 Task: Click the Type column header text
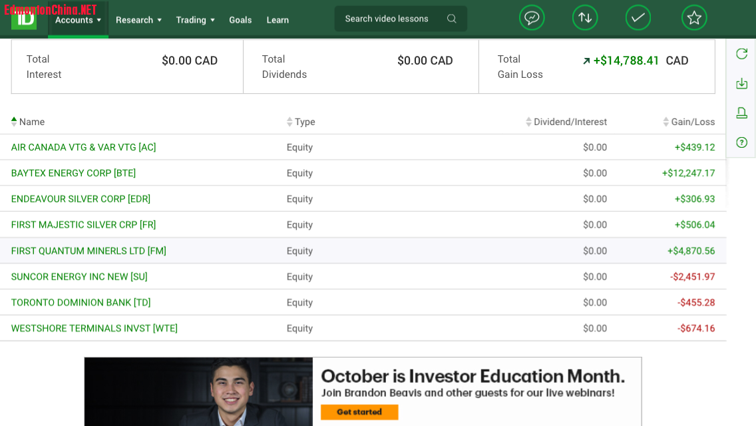(305, 122)
